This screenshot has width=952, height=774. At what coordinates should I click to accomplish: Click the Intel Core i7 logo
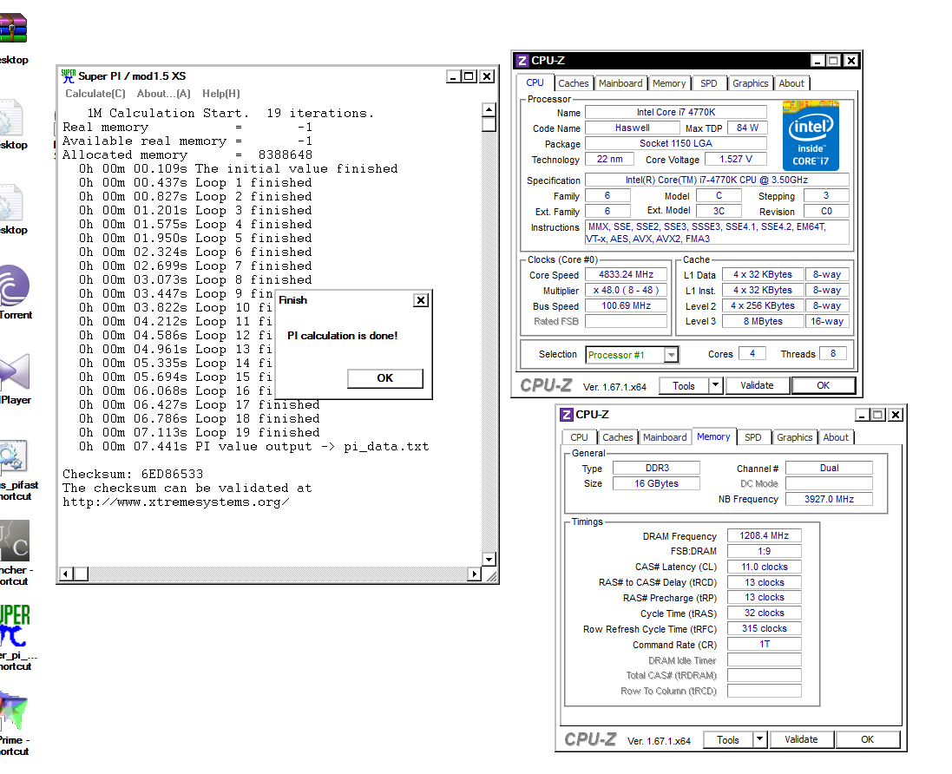pos(811,135)
